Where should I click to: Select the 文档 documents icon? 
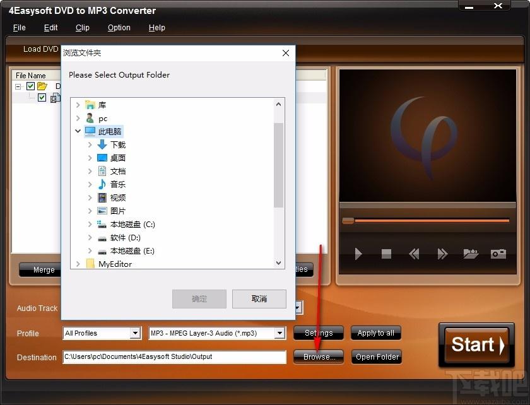[x=102, y=171]
